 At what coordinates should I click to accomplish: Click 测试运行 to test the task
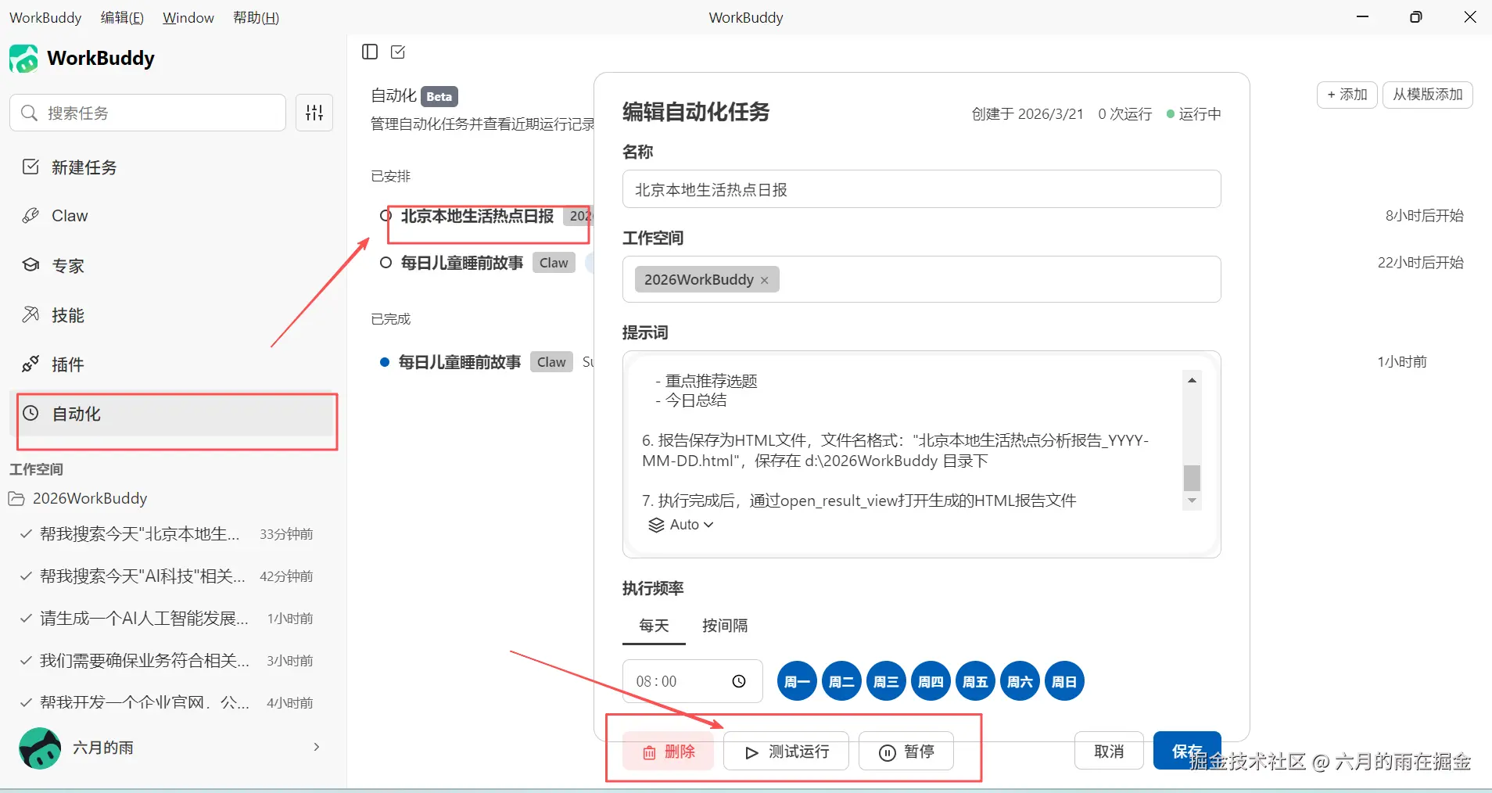(x=787, y=752)
